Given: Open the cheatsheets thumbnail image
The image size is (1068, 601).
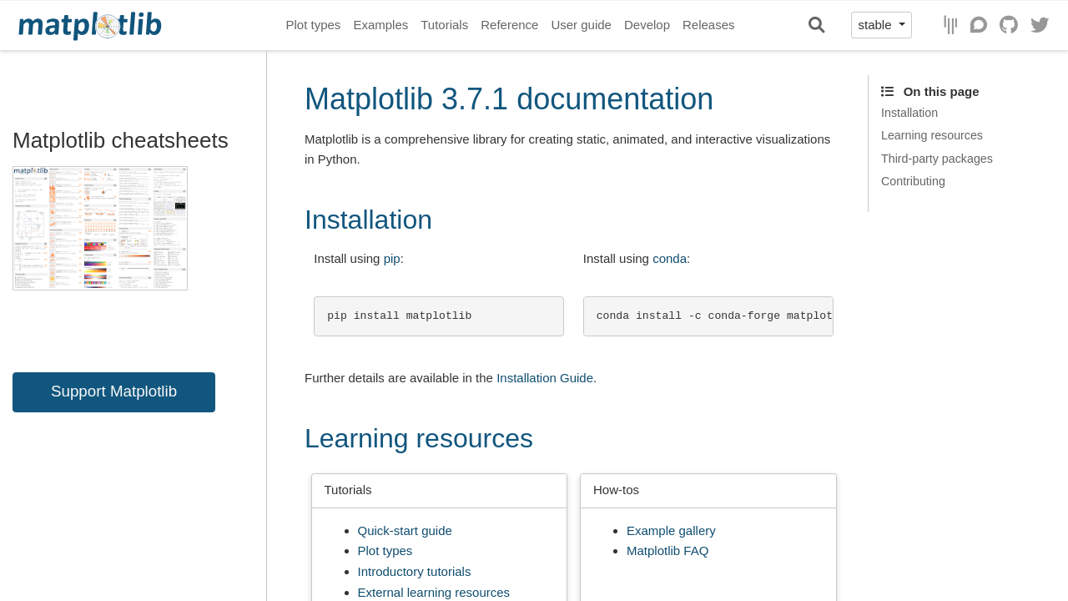Looking at the screenshot, I should click(100, 228).
